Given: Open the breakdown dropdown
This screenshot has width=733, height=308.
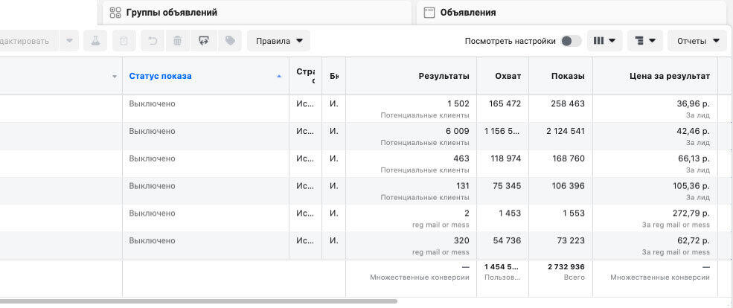Looking at the screenshot, I should point(645,41).
